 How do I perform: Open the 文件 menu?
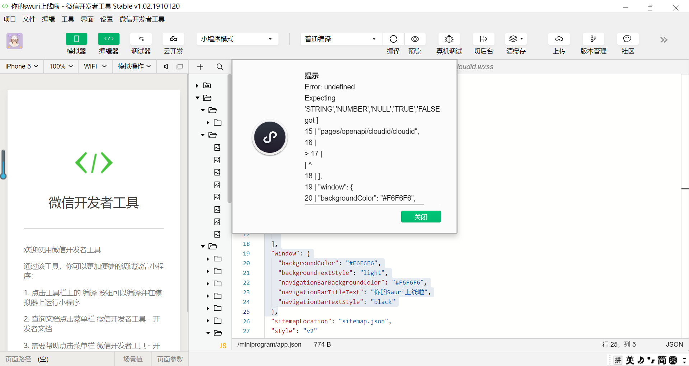29,19
